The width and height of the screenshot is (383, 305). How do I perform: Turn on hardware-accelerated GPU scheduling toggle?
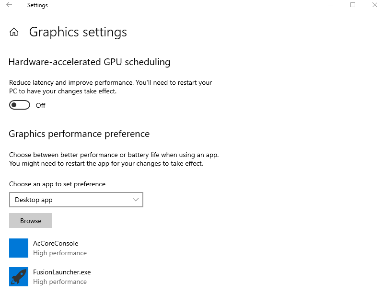tap(20, 105)
